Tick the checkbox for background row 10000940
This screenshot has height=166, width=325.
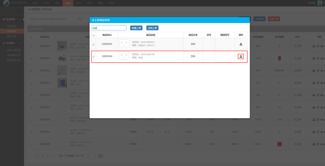[x=31, y=144]
